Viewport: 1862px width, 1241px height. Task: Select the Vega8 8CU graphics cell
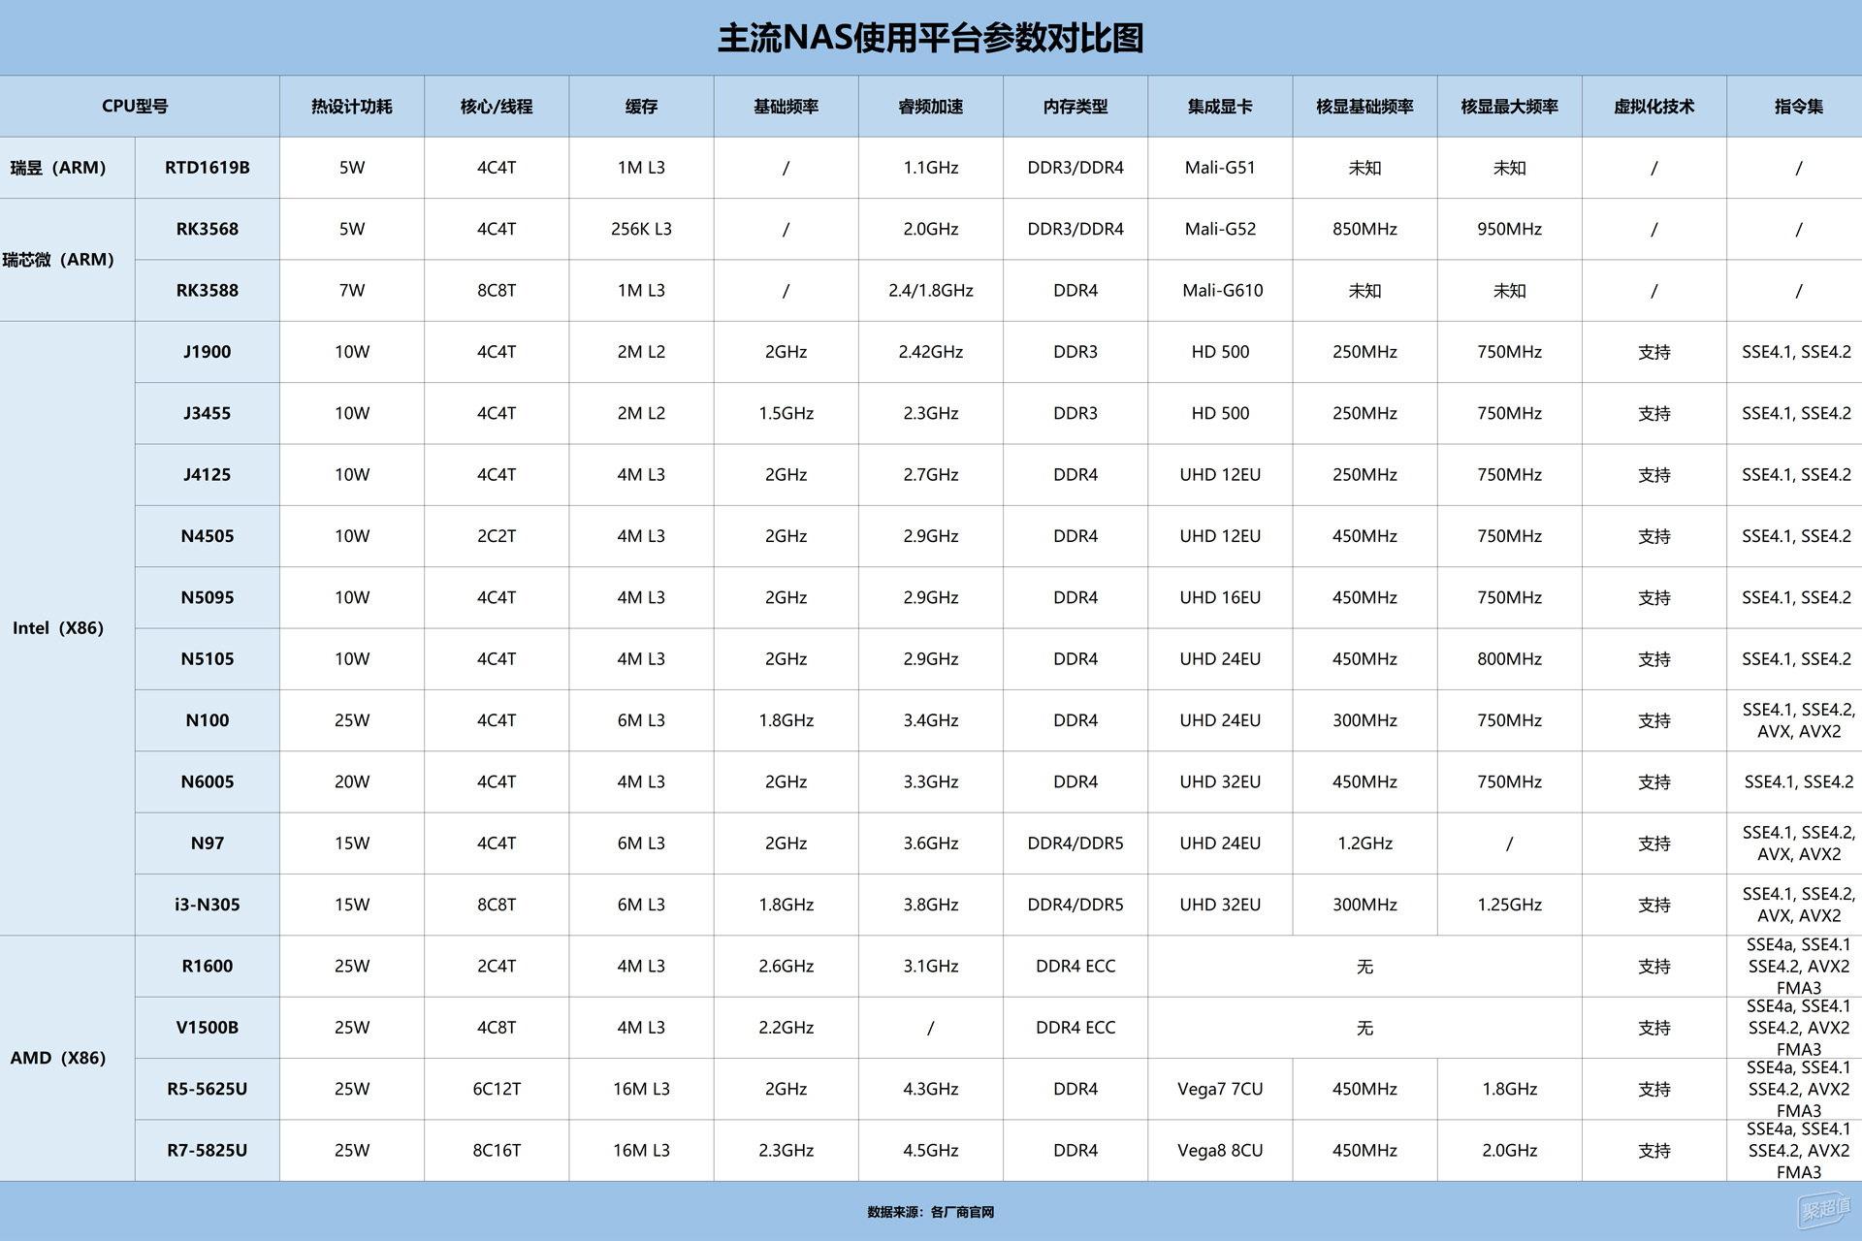click(x=1220, y=1150)
